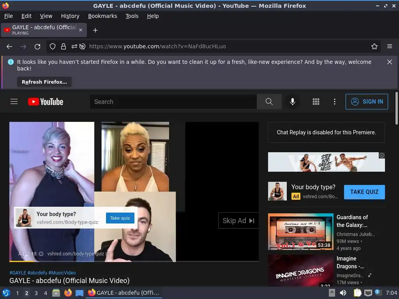The image size is (399, 299).
Task: Launch Firefox from the taskbar launcher icon
Action: click(68, 293)
